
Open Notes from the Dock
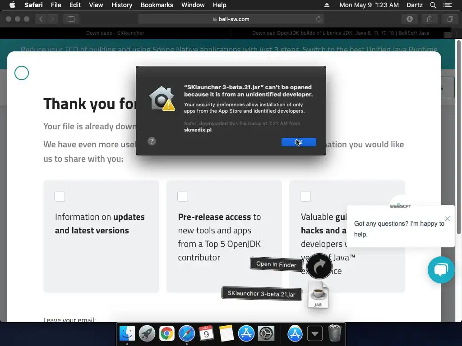pyautogui.click(x=226, y=334)
